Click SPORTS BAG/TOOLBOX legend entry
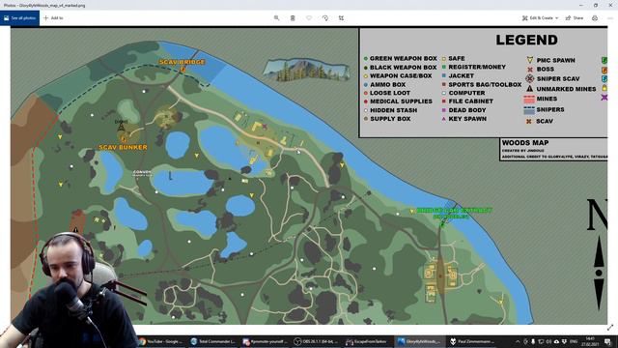 482,84
